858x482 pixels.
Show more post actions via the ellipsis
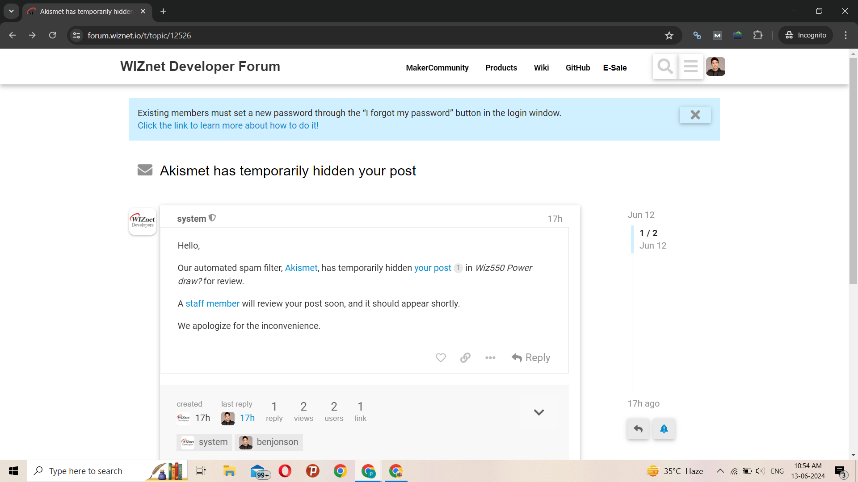coord(490,357)
